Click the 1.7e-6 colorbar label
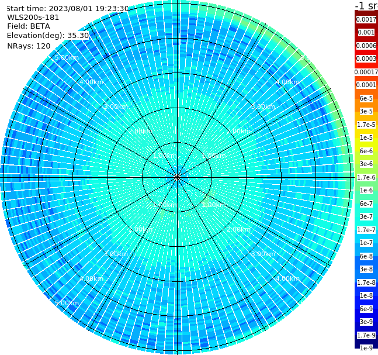 click(x=366, y=177)
